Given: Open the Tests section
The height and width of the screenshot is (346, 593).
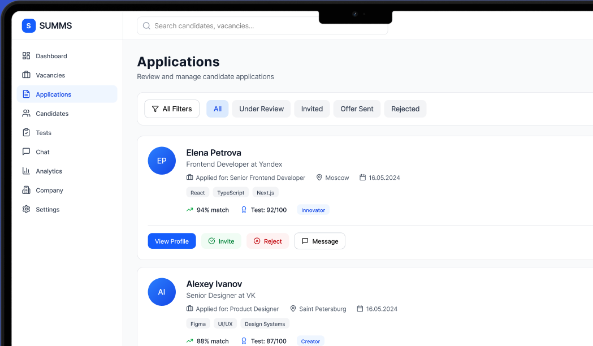Looking at the screenshot, I should 67,133.
